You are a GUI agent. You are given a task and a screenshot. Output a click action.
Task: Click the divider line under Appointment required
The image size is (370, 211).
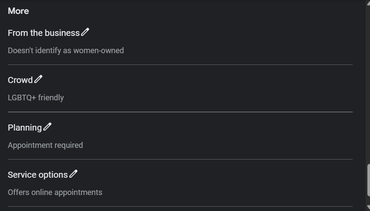click(180, 159)
